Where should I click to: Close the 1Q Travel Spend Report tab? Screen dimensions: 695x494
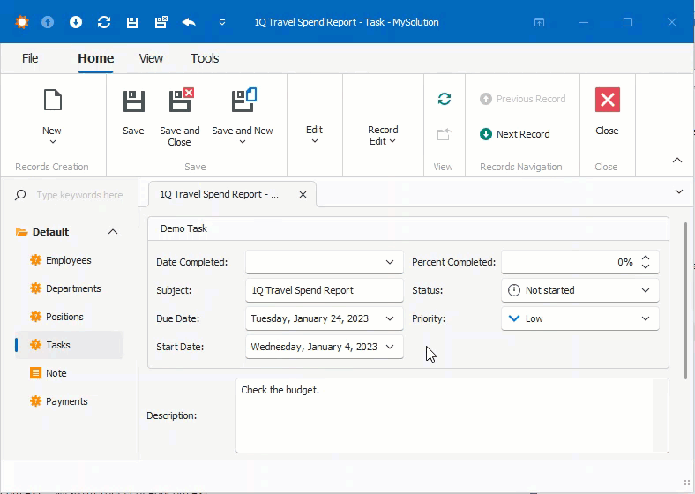pos(303,194)
